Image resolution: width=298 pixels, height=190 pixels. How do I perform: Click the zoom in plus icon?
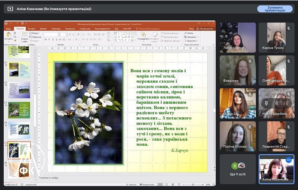203,184
